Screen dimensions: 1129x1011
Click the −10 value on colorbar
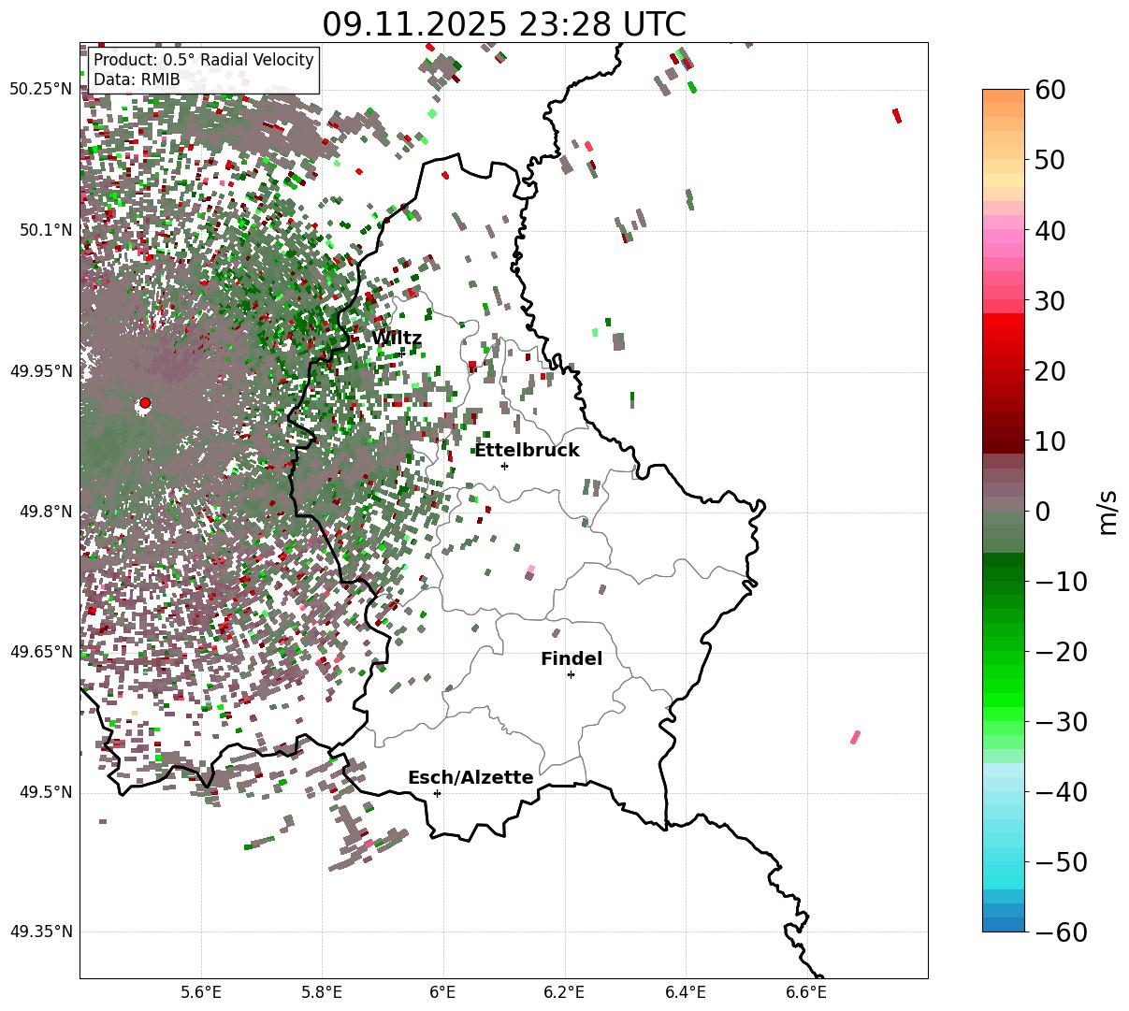1061,581
